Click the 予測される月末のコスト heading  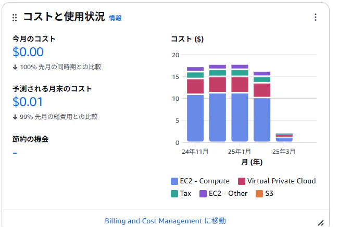(x=52, y=89)
